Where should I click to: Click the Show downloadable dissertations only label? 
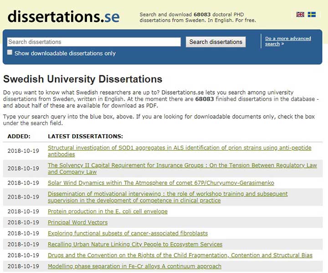(65, 53)
